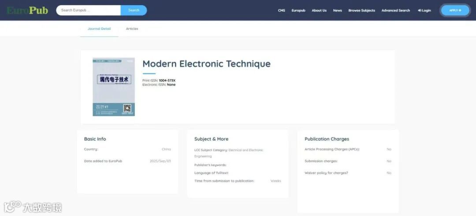Image resolution: width=476 pixels, height=216 pixels.
Task: Click Electronic ISSN None text
Action: tap(159, 84)
